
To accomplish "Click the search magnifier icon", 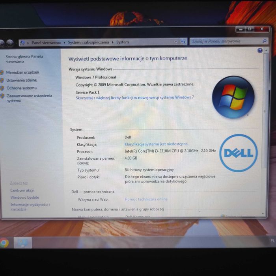I will (x=264, y=41).
